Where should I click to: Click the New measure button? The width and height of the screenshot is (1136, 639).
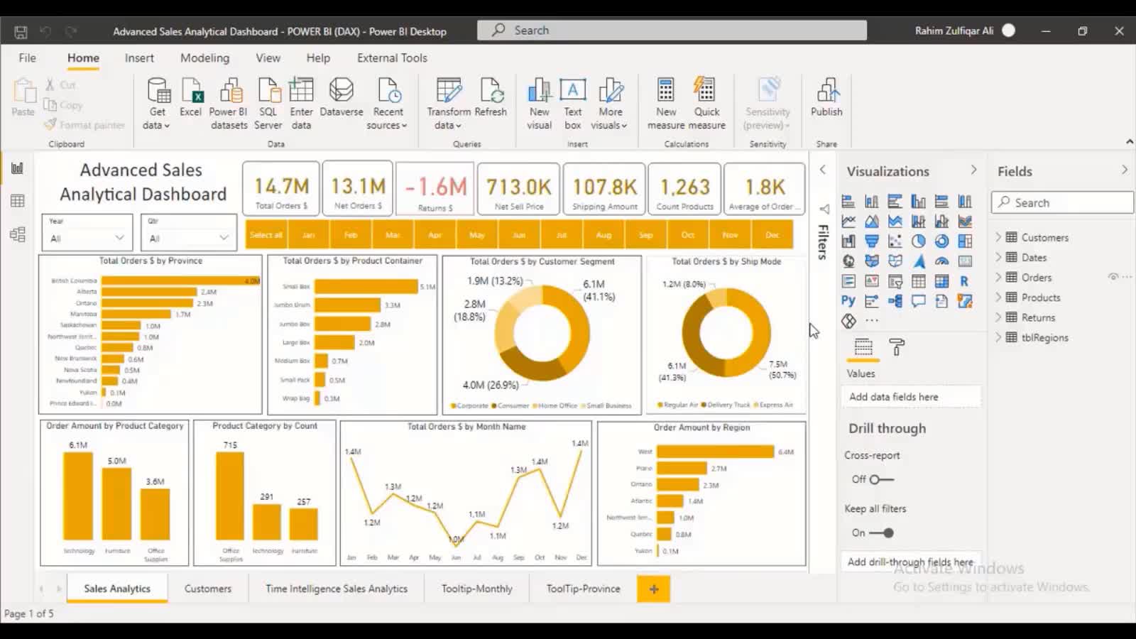coord(666,104)
